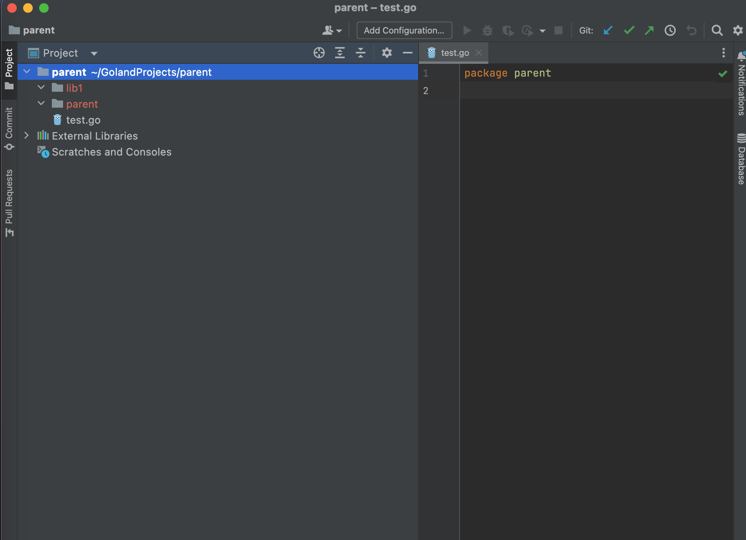
Task: Click Select Opened File target icon
Action: point(319,53)
